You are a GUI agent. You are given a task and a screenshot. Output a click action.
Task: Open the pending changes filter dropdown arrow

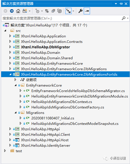[42, 11]
